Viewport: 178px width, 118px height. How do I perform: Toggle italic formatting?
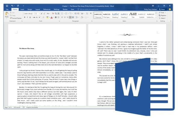click(27, 17)
